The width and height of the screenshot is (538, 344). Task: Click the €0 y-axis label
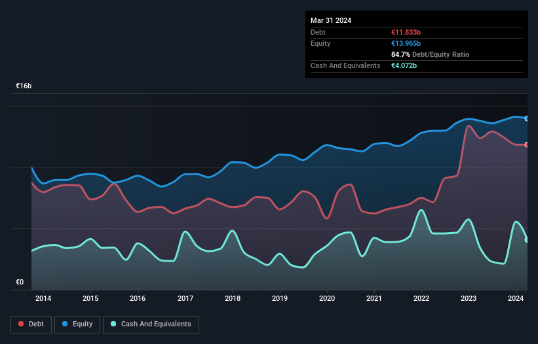[20, 282]
